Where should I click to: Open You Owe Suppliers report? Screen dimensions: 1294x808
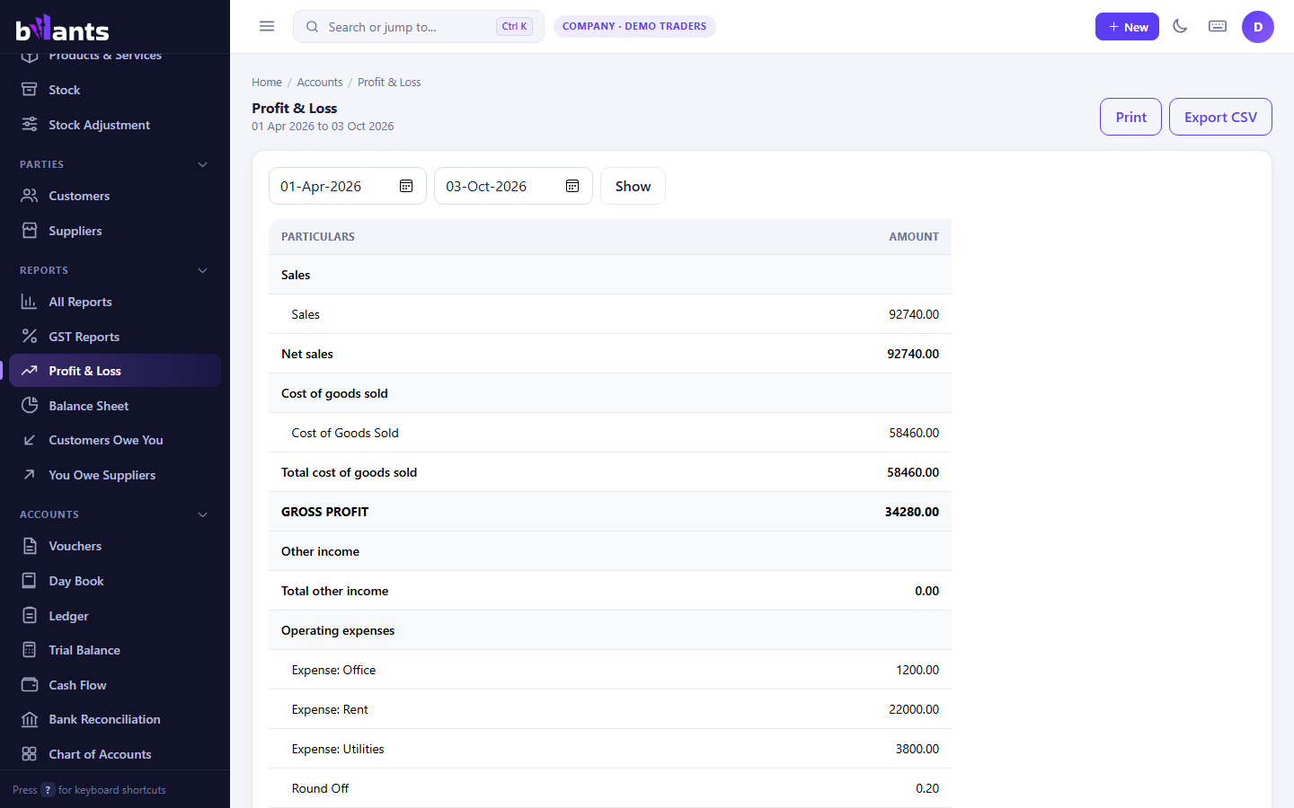(115, 475)
